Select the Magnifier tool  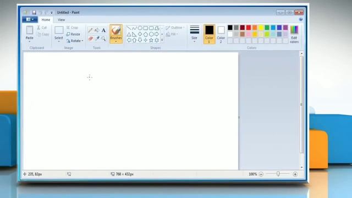103,38
